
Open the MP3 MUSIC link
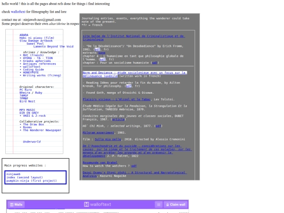27,110
